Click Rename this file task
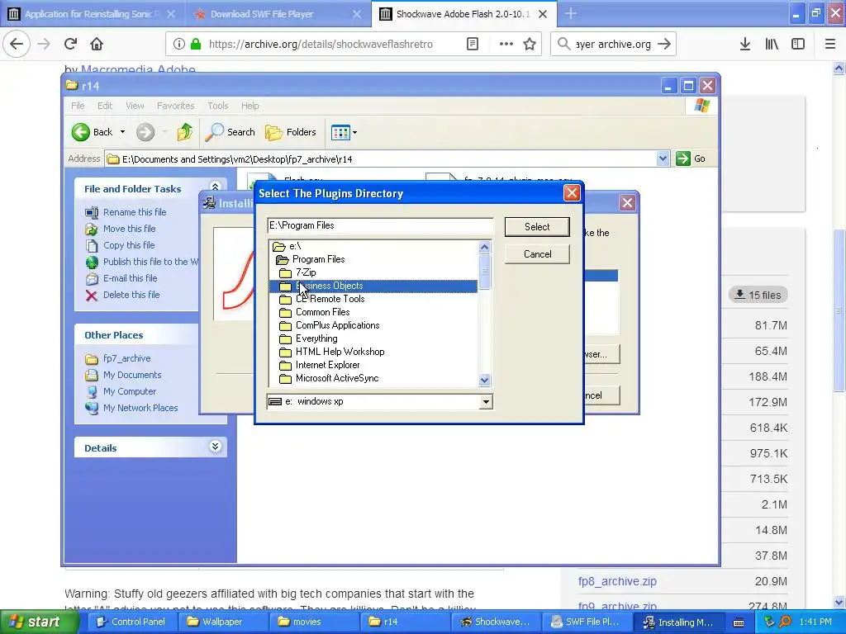 click(135, 212)
